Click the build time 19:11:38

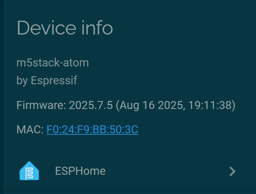click(x=211, y=106)
